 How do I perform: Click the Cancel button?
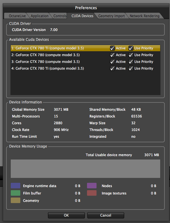click(105, 215)
